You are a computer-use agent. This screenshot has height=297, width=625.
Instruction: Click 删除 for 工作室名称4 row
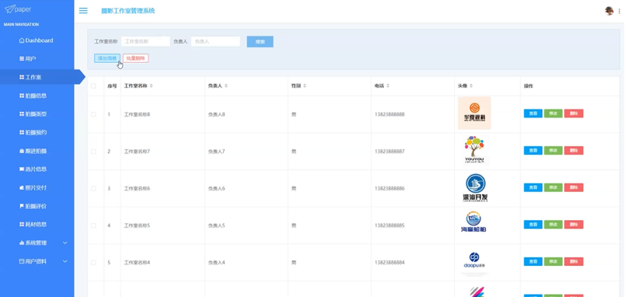pos(574,261)
